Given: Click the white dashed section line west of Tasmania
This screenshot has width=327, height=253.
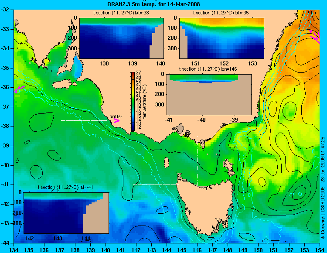Looking at the screenshot, I should point(156,185).
